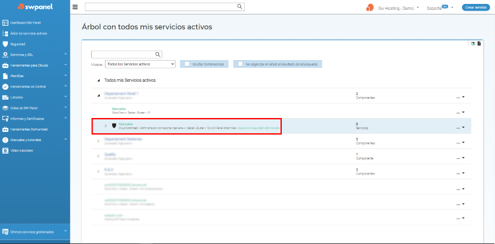Open actions menu for R & D row
The image size is (495, 244).
[x=460, y=173]
